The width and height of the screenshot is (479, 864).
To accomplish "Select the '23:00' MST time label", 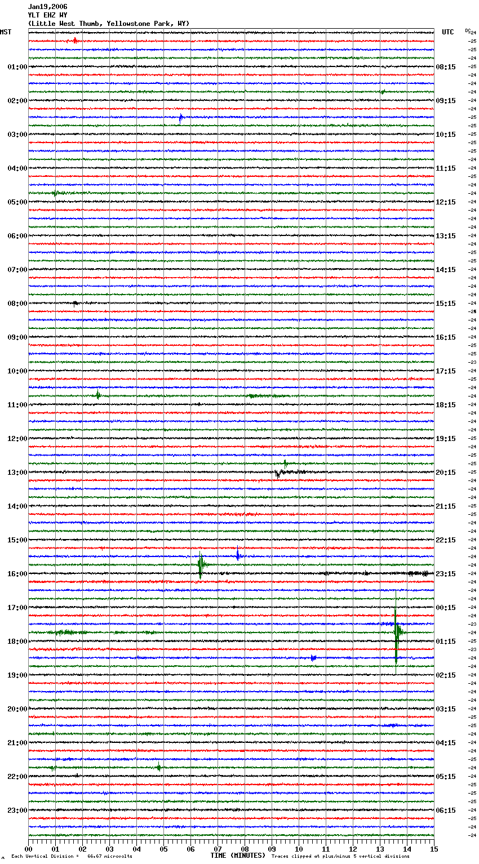I will pyautogui.click(x=17, y=810).
